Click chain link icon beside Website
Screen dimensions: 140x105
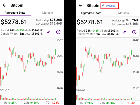tap(103, 6)
